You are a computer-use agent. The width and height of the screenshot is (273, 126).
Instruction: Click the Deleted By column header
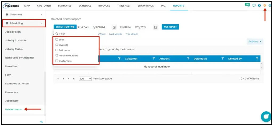pyautogui.click(x=235, y=59)
